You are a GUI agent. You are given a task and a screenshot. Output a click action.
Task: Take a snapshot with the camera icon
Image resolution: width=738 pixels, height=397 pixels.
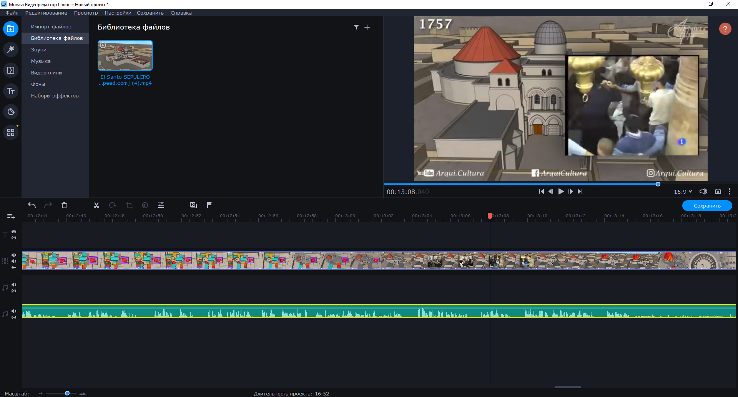pos(718,191)
